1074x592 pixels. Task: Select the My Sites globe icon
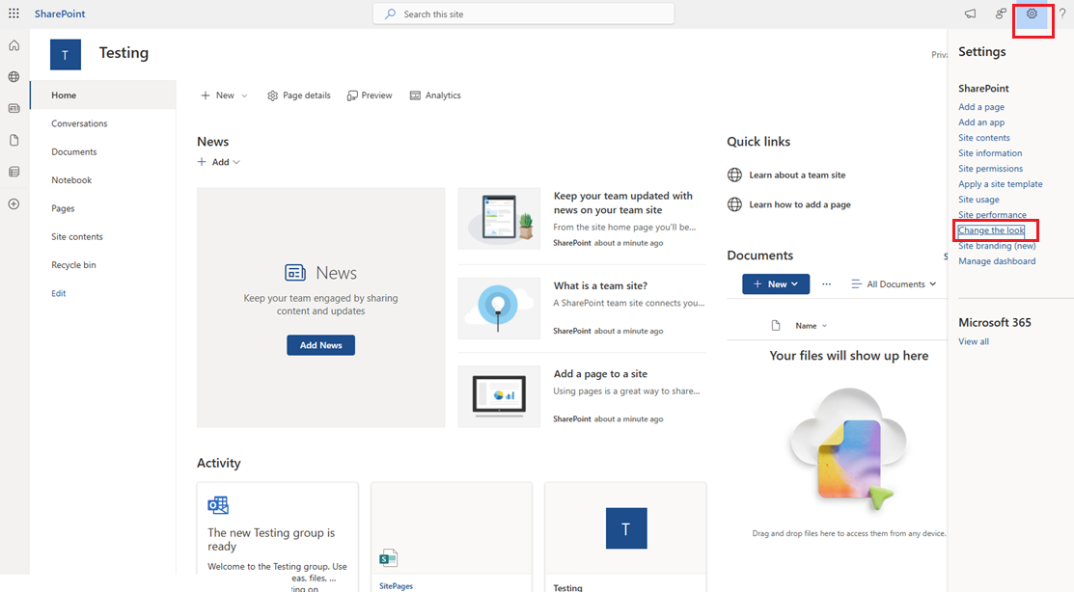[14, 77]
